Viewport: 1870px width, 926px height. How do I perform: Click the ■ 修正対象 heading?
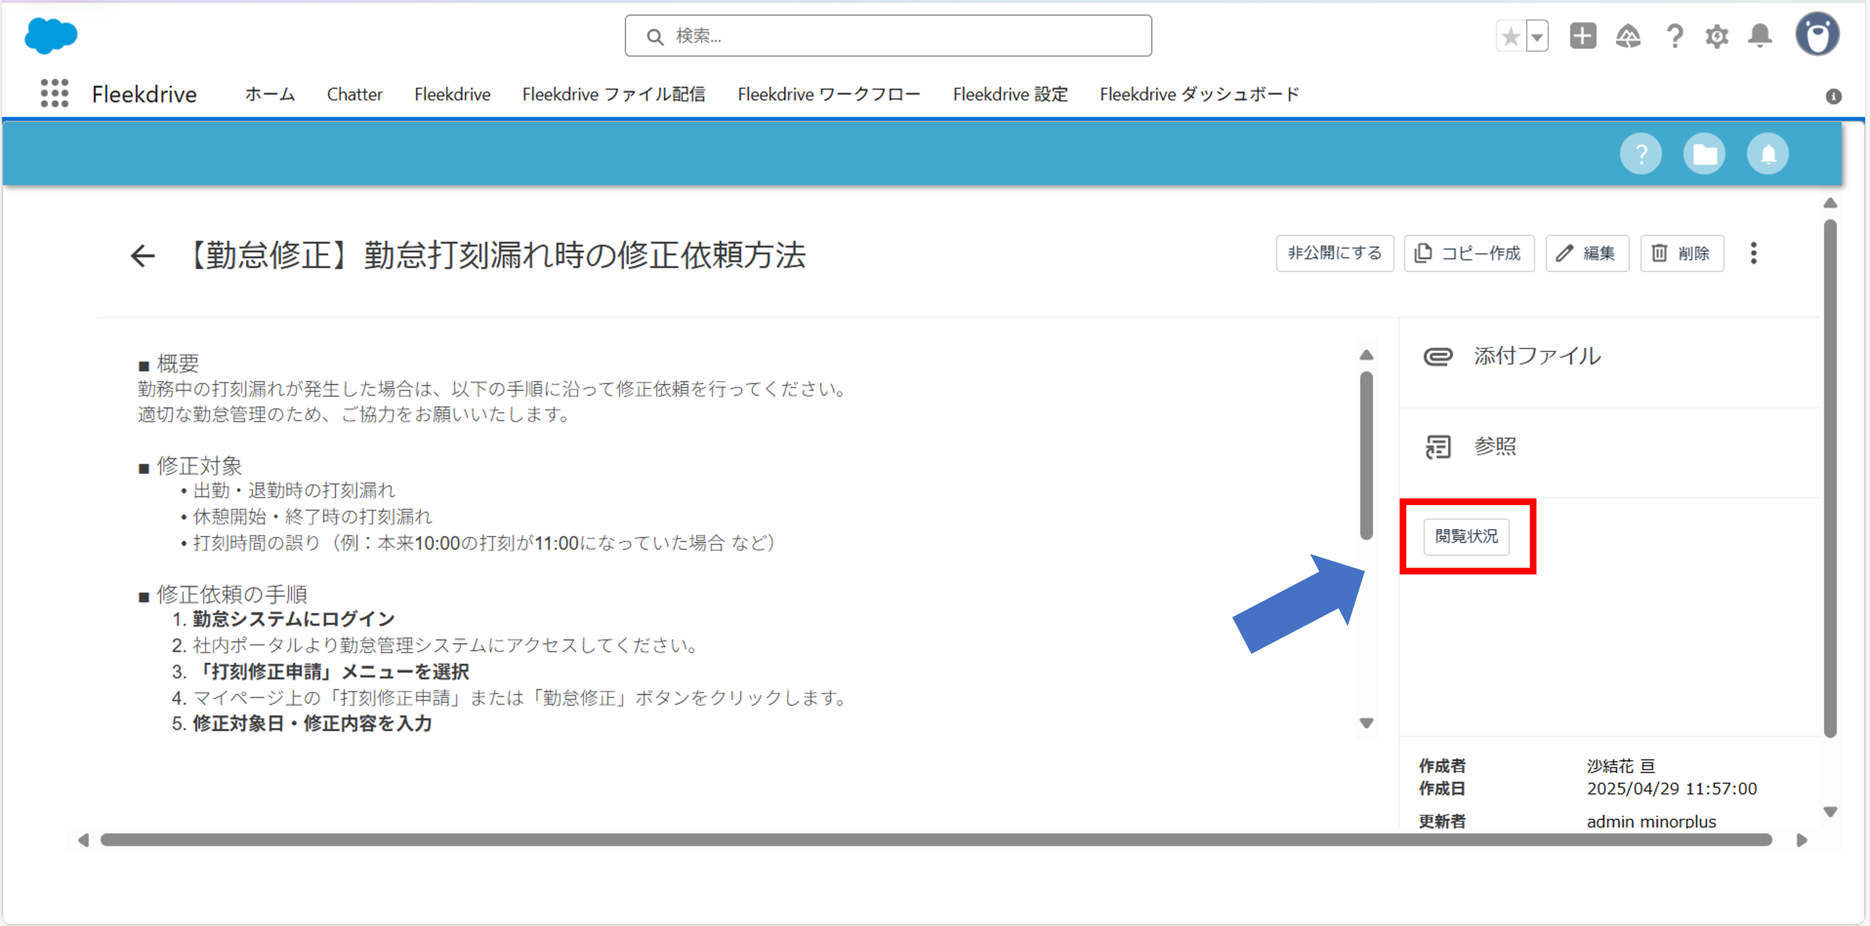[190, 465]
